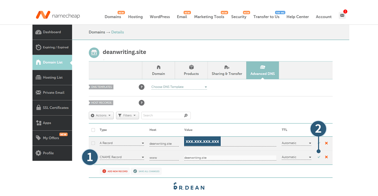Delete the A Record with red X

(326, 143)
